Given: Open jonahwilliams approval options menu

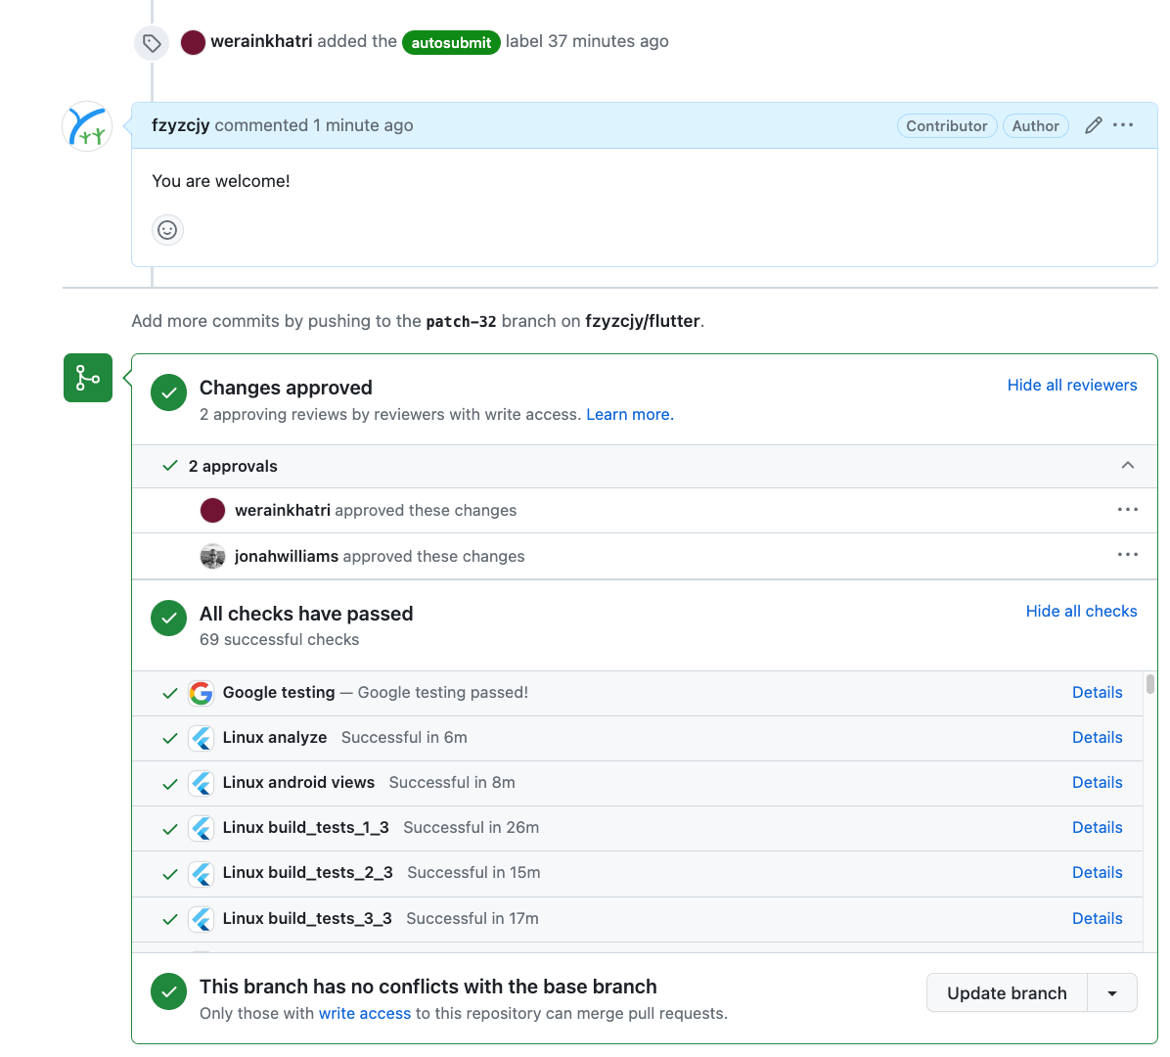Looking at the screenshot, I should click(x=1128, y=555).
